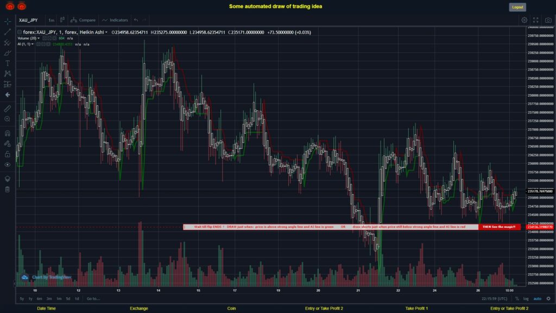Screen dimensions: 556x313
Task: Select the text annotation tool
Action: (8, 63)
